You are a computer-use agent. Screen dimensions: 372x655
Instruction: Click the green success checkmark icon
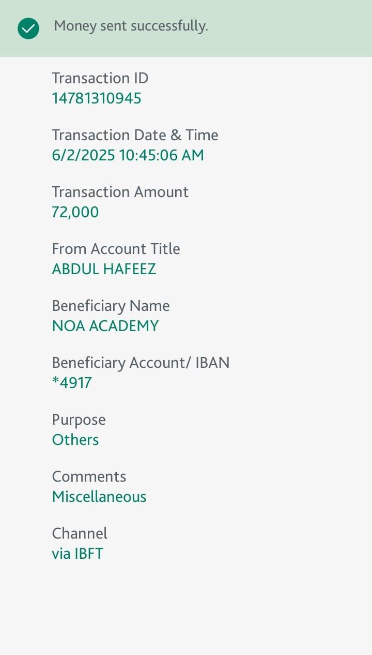coord(28,28)
